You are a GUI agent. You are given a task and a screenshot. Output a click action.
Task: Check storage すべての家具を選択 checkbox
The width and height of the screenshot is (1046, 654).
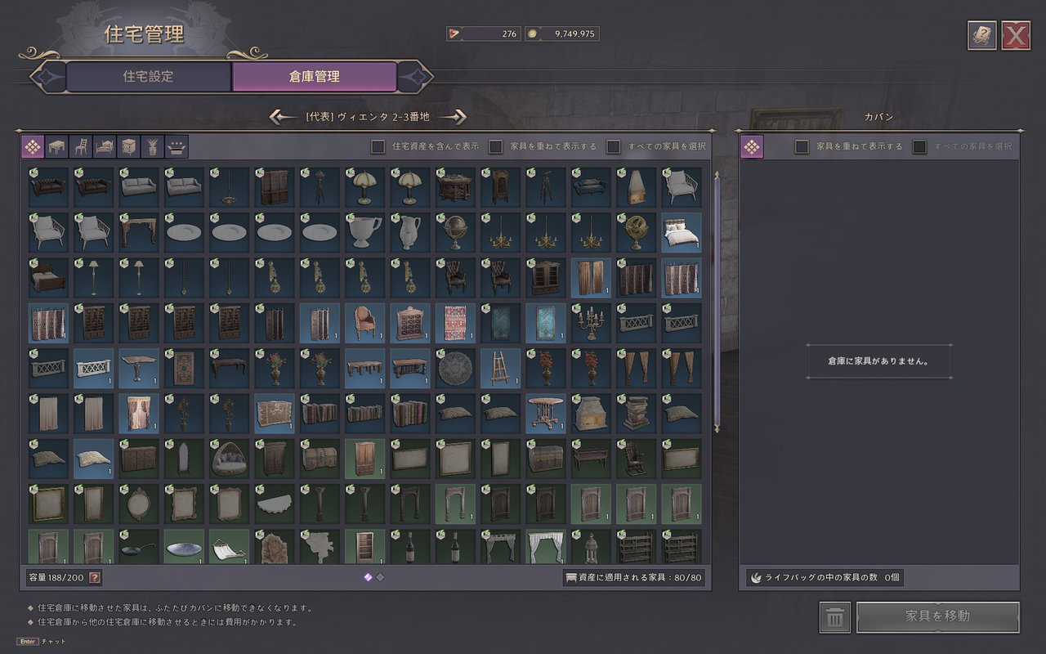pos(614,147)
